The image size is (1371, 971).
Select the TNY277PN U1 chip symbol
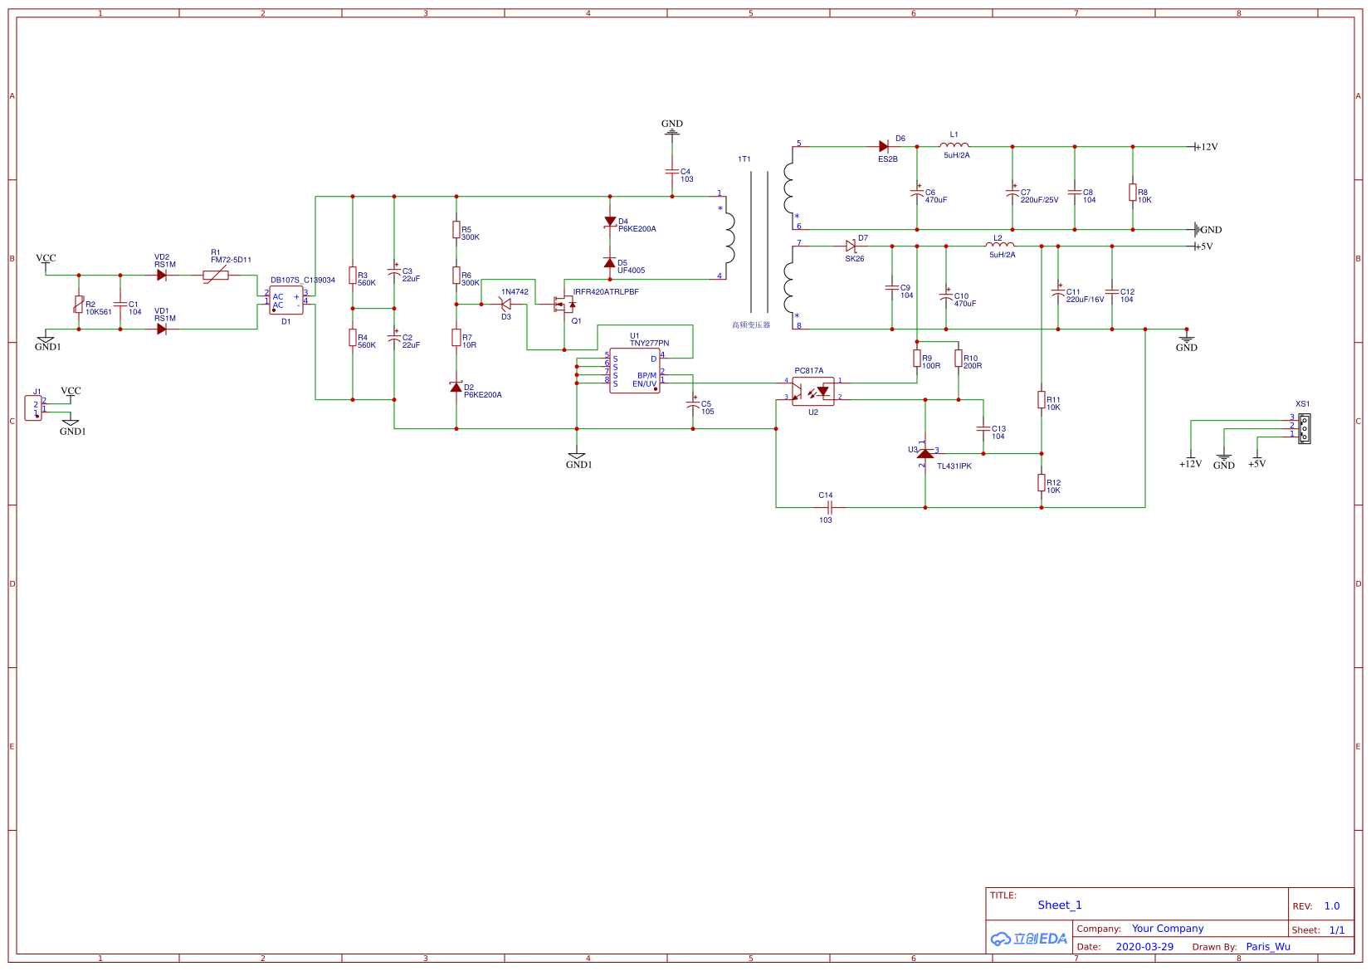pos(635,371)
